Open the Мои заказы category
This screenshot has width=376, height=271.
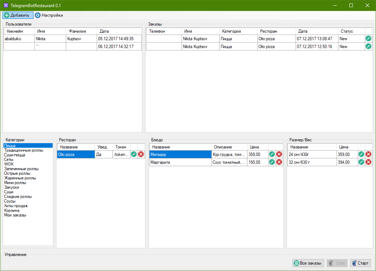pos(15,215)
